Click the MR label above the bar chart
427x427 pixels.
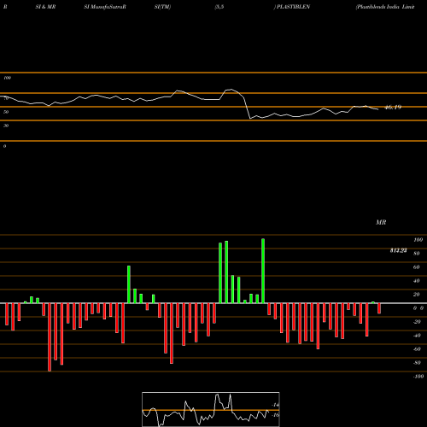click(381, 222)
